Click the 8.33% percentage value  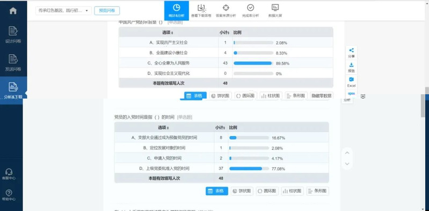click(x=281, y=53)
